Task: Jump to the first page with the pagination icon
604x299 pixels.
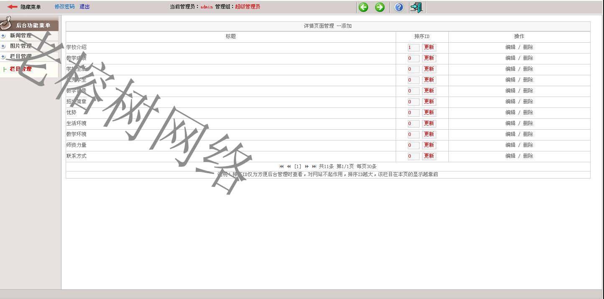Action: (x=282, y=166)
